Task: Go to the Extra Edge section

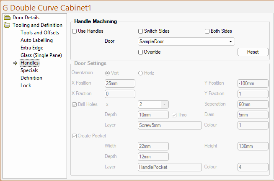Action: [32, 48]
